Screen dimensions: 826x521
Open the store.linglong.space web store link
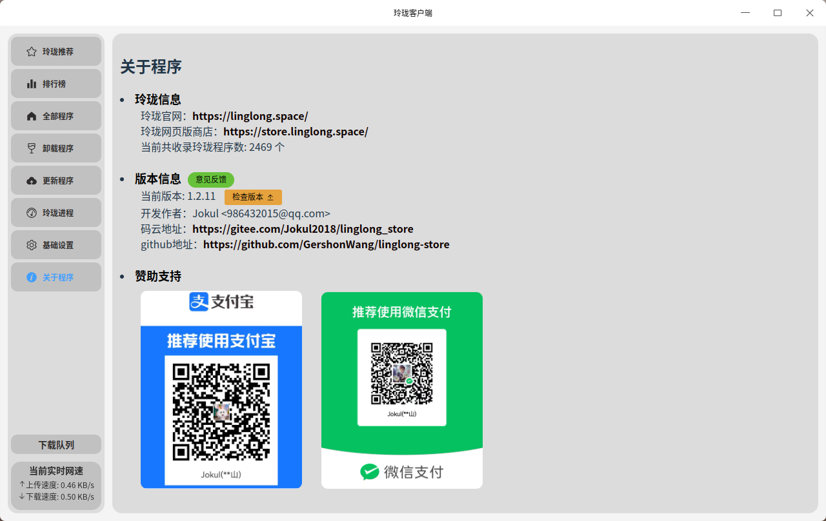[296, 132]
